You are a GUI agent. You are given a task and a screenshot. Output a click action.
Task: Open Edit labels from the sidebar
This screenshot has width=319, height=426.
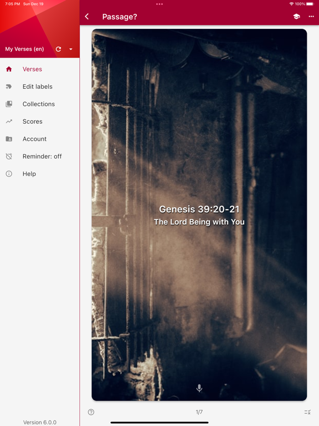(x=40, y=87)
